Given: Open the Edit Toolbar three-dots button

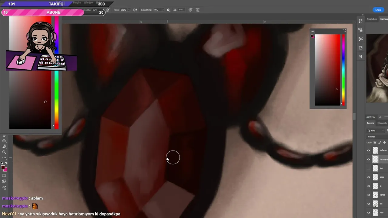Looking at the screenshot, I should coord(4,158).
